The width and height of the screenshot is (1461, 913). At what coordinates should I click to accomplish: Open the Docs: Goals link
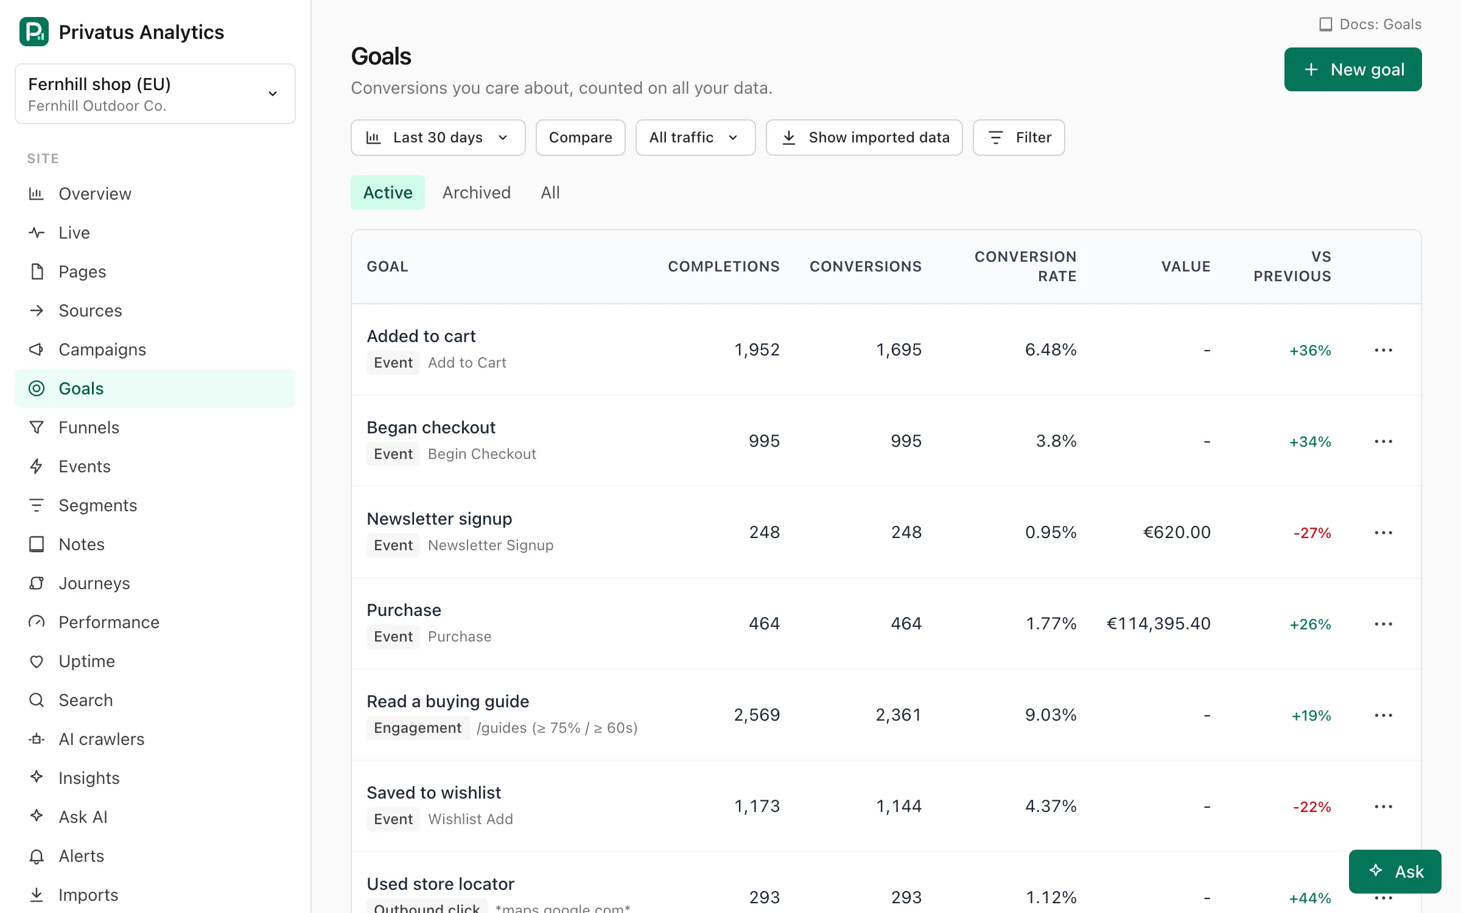click(x=1370, y=24)
